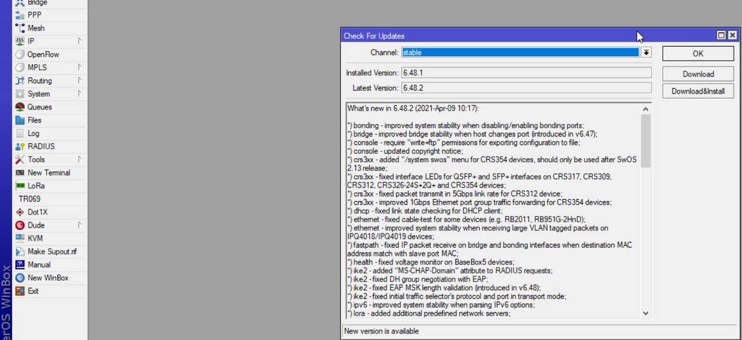Click the changelog scrollbar up arrow

[646, 109]
